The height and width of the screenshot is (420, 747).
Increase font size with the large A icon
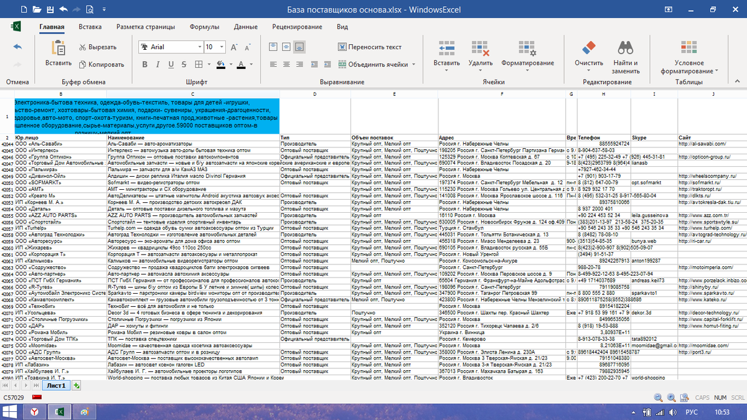click(x=235, y=47)
